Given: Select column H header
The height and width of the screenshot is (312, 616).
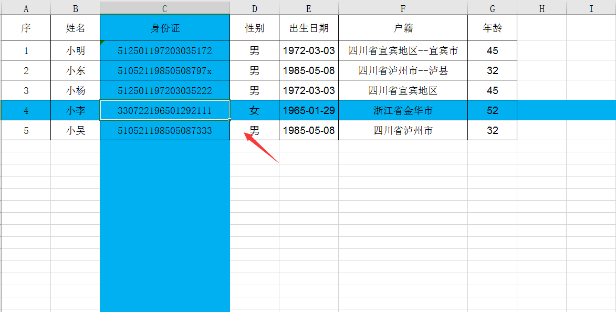Looking at the screenshot, I should 542,8.
